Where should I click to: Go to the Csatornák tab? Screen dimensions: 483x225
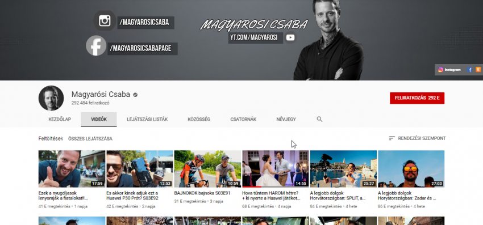[243, 119]
